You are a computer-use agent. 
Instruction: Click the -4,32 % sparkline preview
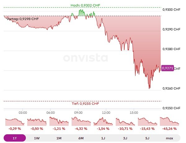tap(81, 121)
